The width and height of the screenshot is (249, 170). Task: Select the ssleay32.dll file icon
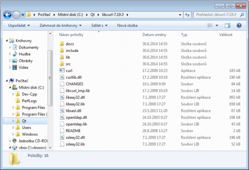coord(62,137)
